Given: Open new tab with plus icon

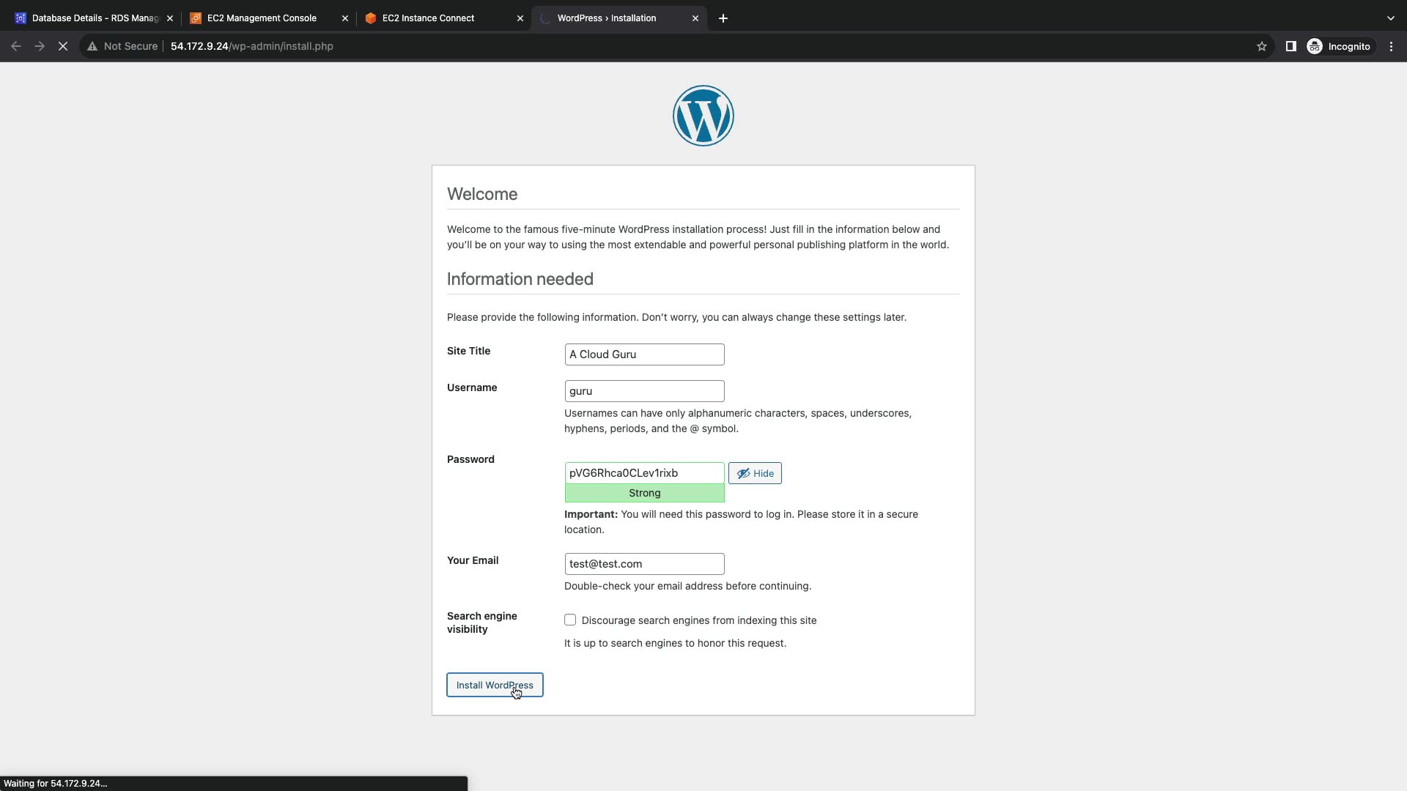Looking at the screenshot, I should 723,18.
